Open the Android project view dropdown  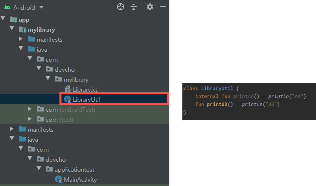click(41, 7)
